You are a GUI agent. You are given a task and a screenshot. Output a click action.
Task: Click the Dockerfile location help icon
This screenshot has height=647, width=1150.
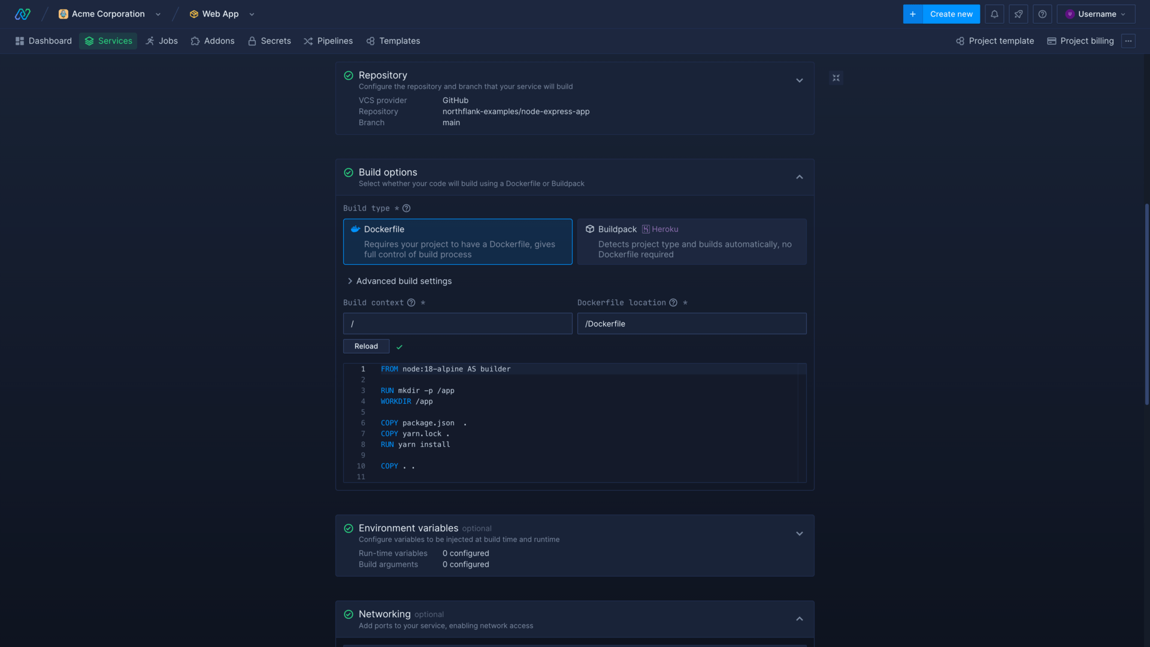tap(674, 303)
